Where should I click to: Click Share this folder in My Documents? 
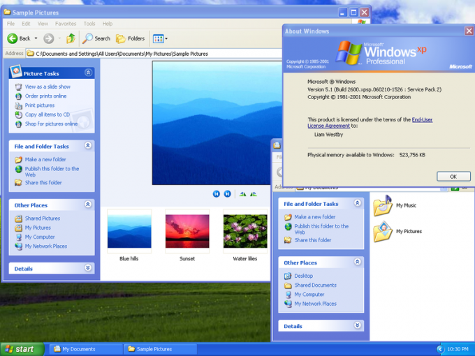(x=313, y=240)
